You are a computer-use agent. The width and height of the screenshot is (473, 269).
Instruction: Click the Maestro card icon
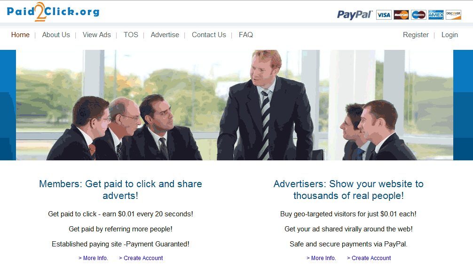coord(419,15)
